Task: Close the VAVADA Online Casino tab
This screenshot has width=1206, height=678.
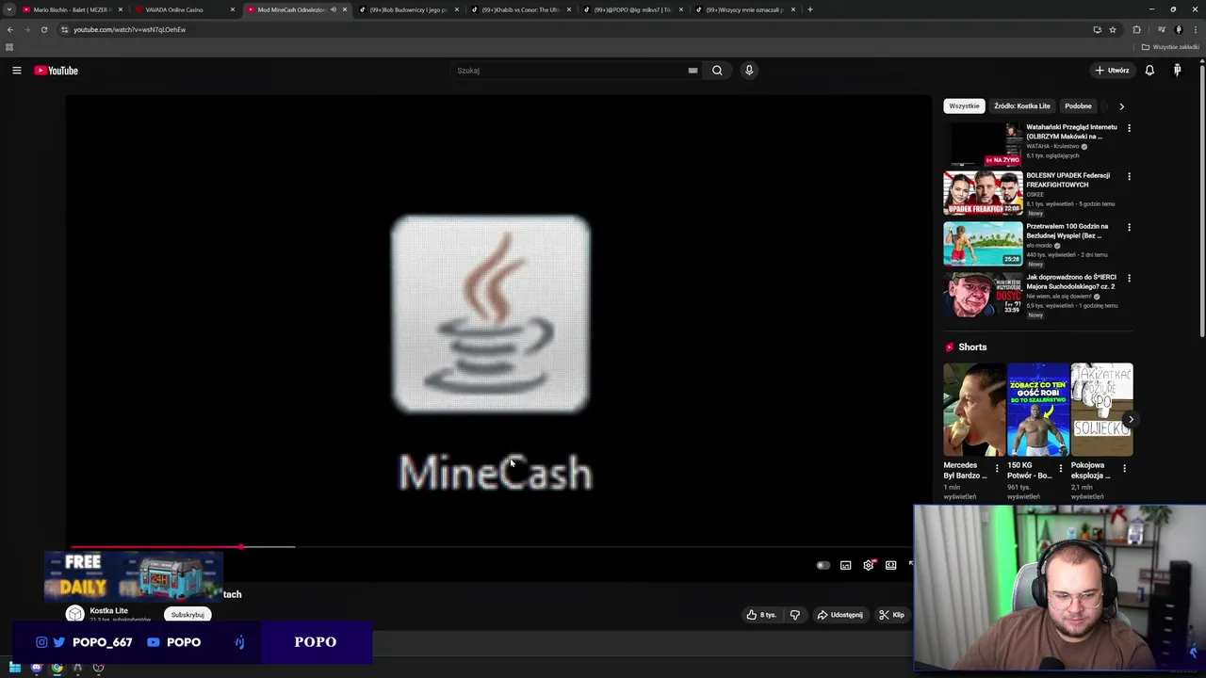Action: tap(232, 9)
